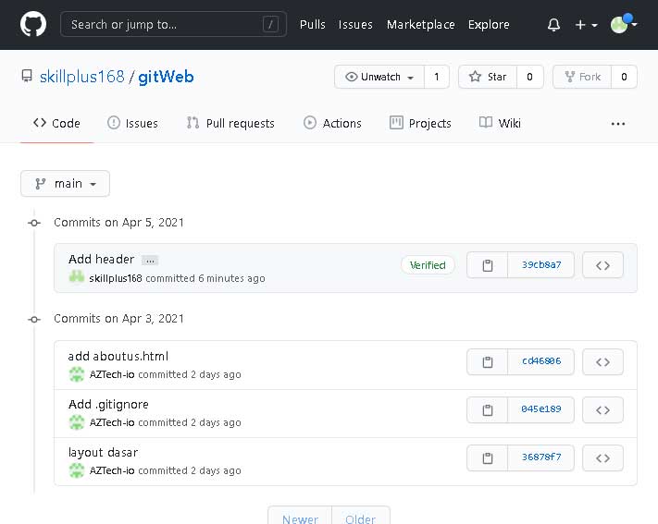This screenshot has height=524, width=658.
Task: Open the skillplus168 owner link
Action: pyautogui.click(x=81, y=77)
